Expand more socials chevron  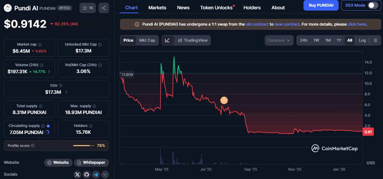tap(105, 174)
